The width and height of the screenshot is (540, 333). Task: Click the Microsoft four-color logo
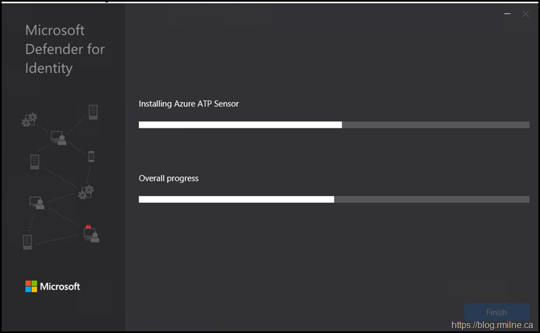[31, 286]
